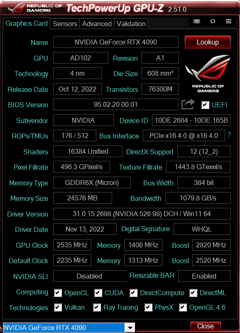Toggle the CUDA checkbox
This screenshot has height=333, width=240.
(98, 293)
